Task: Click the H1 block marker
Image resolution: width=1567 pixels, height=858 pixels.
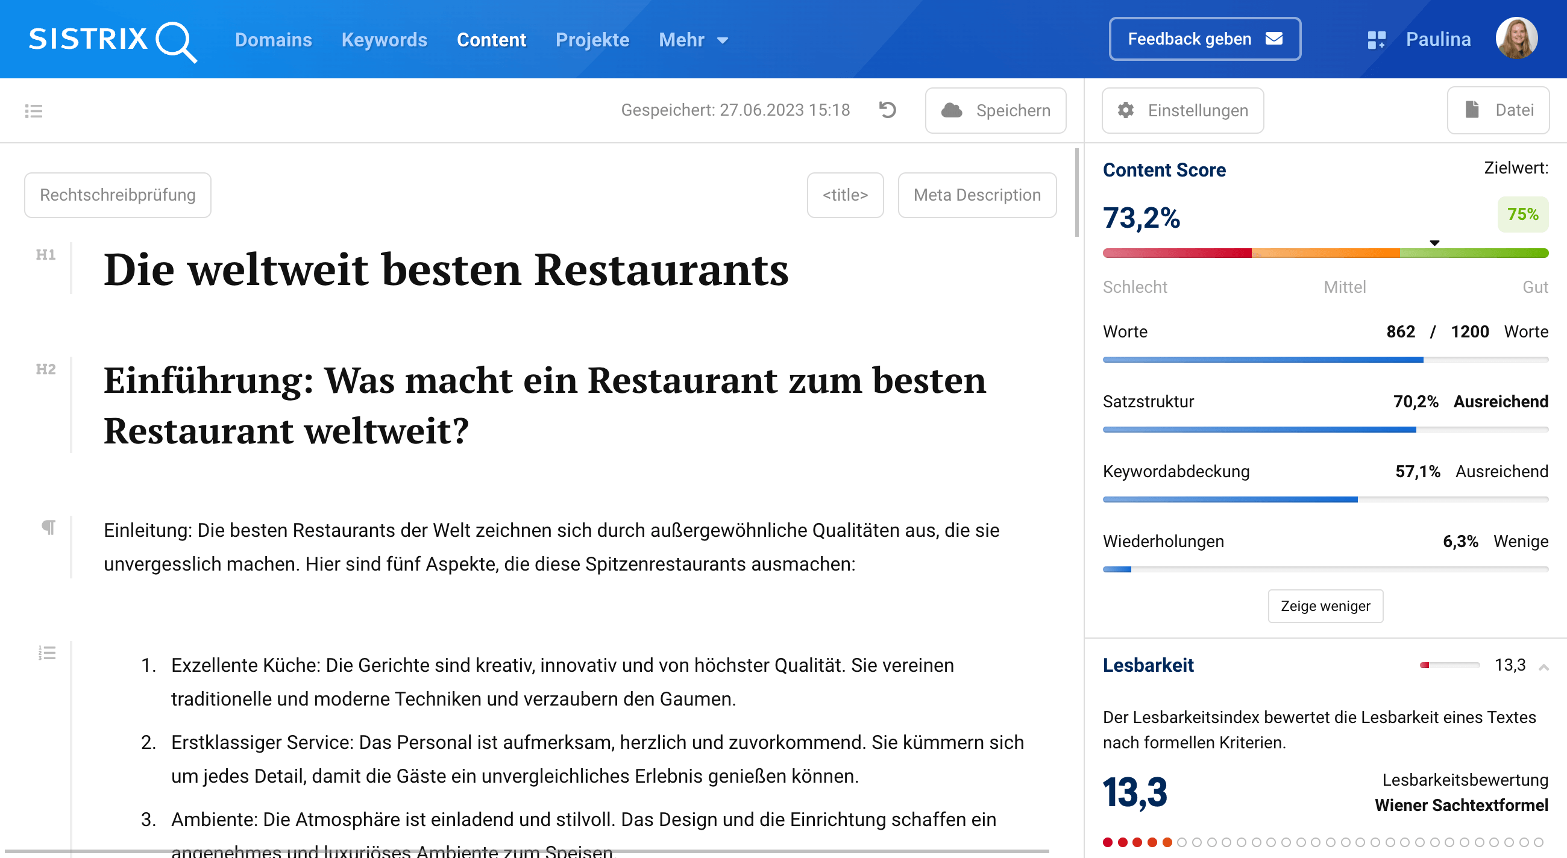Action: click(x=46, y=255)
